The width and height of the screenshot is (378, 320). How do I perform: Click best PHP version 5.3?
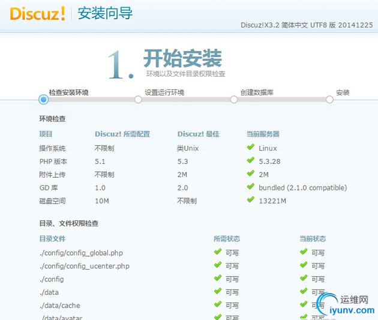[x=183, y=162]
